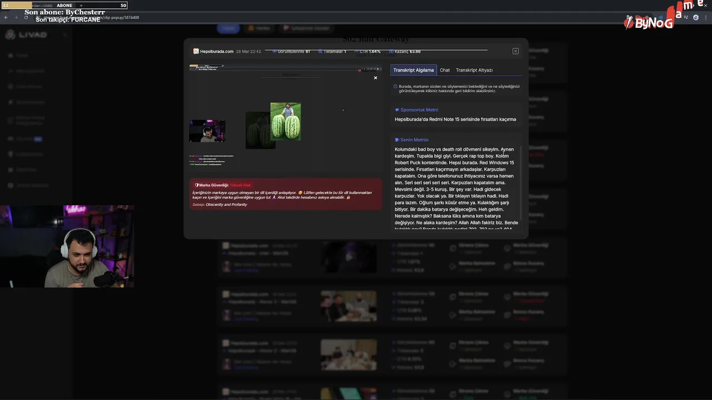Click the Hepsiburada.com logo icon

click(196, 51)
